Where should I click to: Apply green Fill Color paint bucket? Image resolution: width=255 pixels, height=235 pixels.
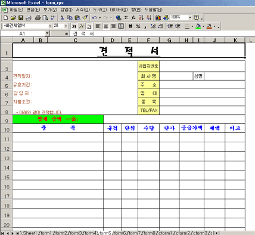coord(198,26)
